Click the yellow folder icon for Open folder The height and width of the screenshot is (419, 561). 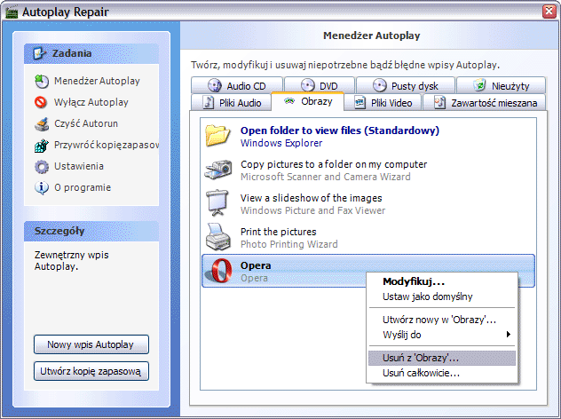click(217, 135)
